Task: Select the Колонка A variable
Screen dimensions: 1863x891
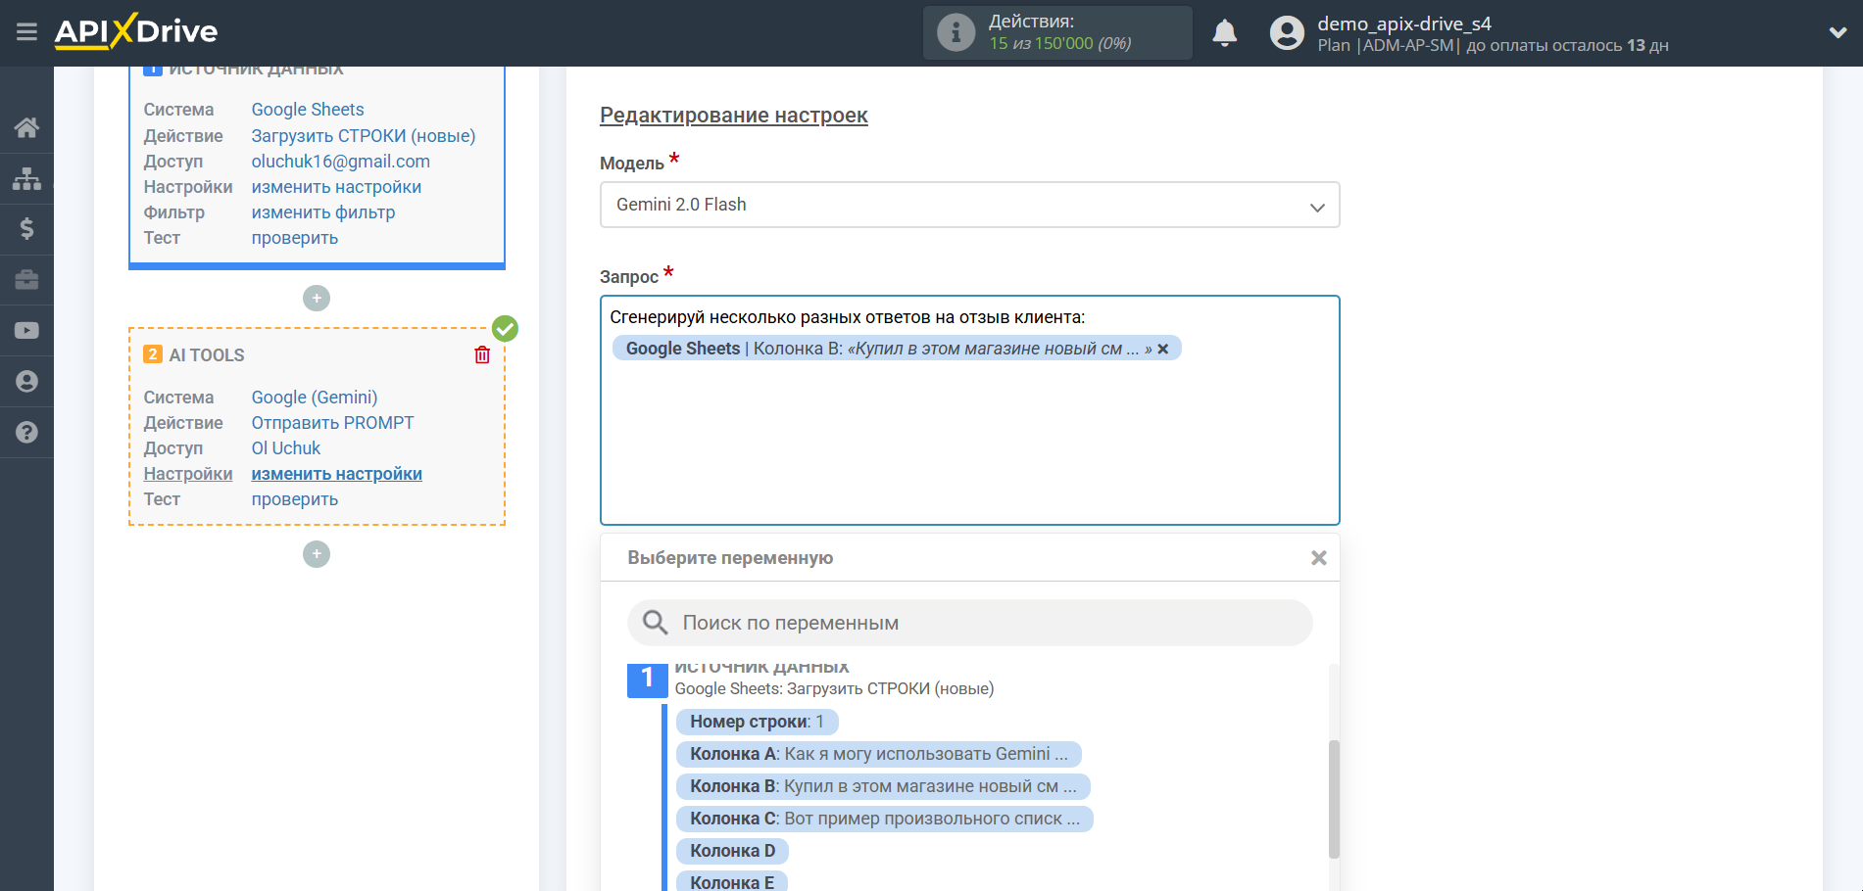Action: [878, 754]
